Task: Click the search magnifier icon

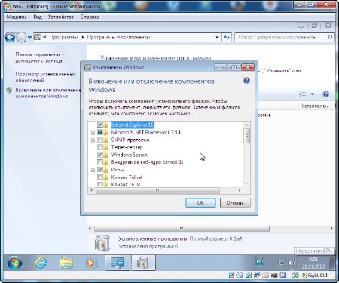Action: (x=330, y=38)
